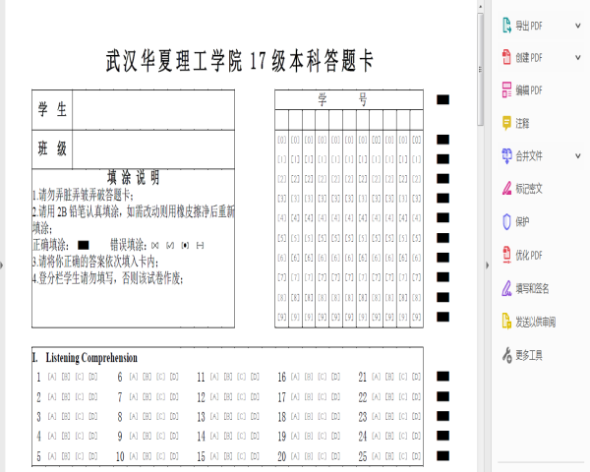The width and height of the screenshot is (590, 472).
Task: Expand the 合并文件 options arrow
Action: tap(578, 155)
